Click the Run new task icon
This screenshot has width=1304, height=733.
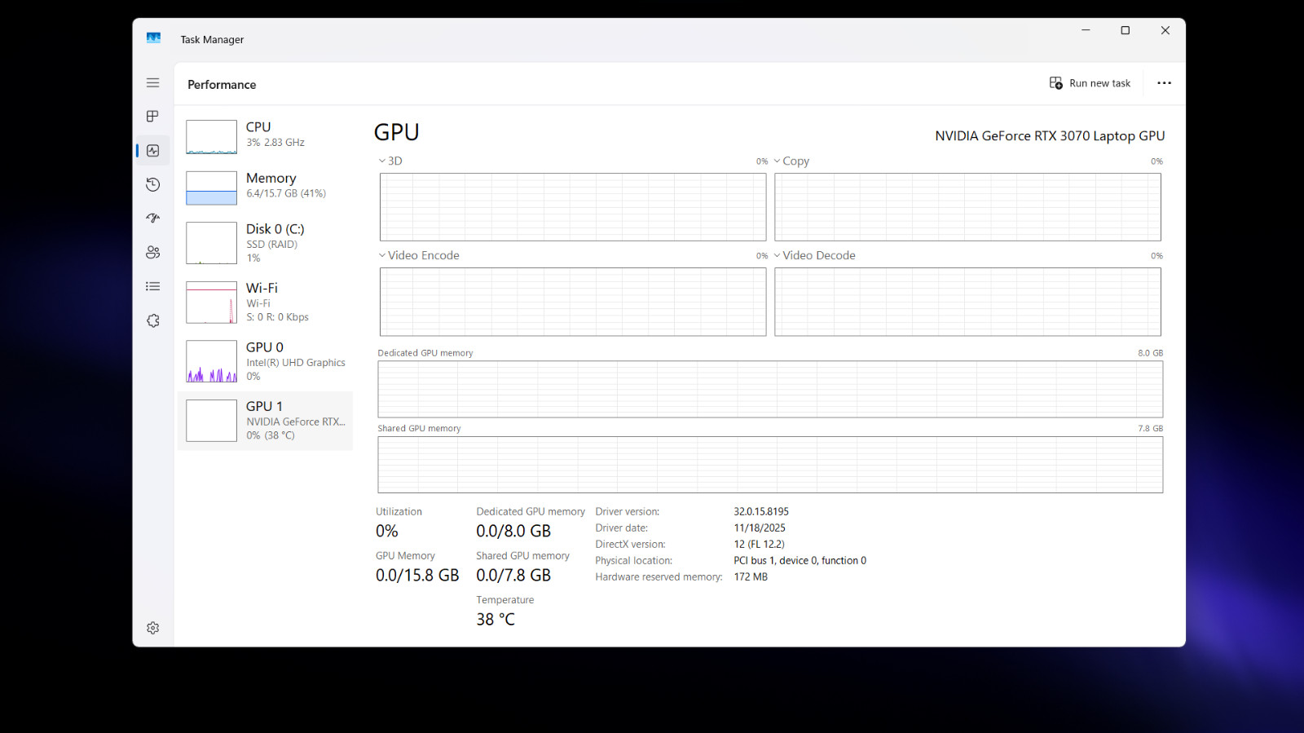(1056, 83)
